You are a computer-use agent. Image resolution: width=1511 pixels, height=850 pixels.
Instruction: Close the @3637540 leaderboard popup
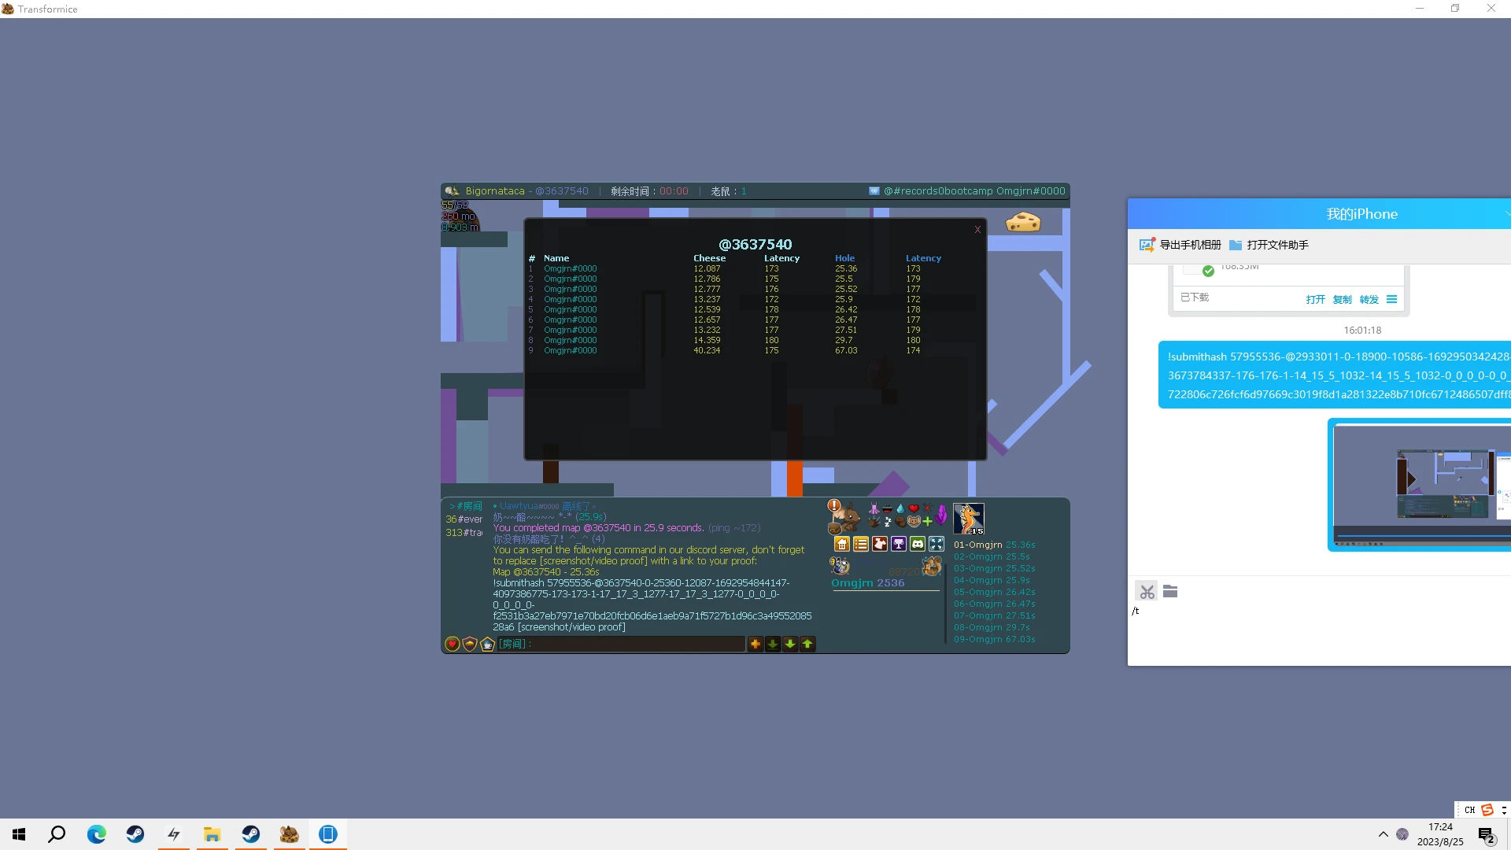click(x=977, y=230)
